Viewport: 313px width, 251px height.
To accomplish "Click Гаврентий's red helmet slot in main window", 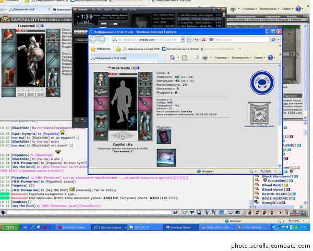I will 8,36.
